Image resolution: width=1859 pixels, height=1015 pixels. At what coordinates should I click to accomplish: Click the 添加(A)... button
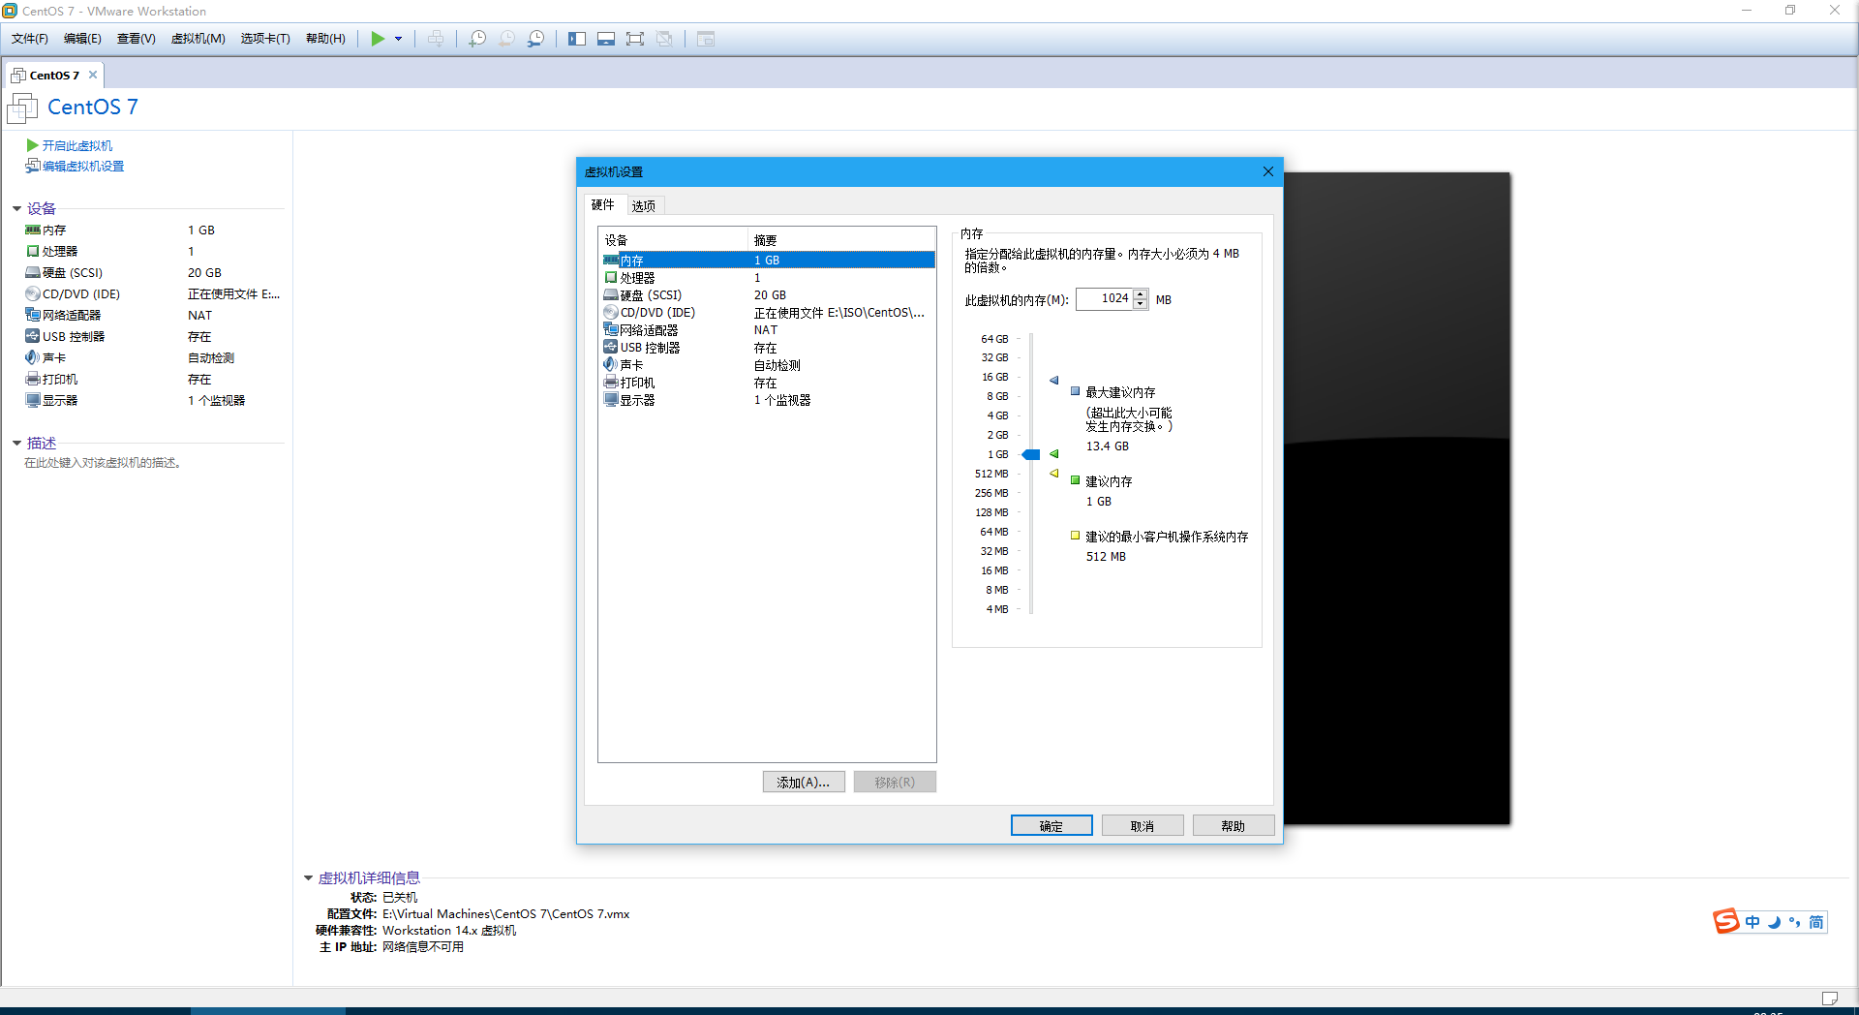[804, 782]
